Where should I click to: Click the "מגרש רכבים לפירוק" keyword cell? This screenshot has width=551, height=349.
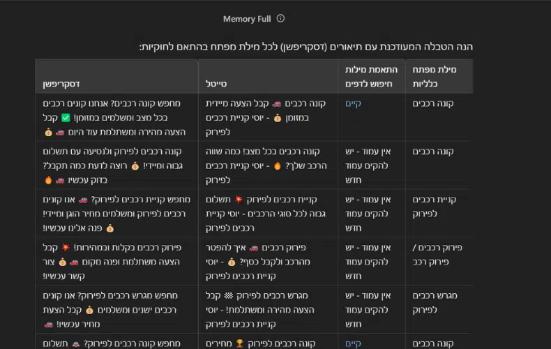[x=437, y=302]
